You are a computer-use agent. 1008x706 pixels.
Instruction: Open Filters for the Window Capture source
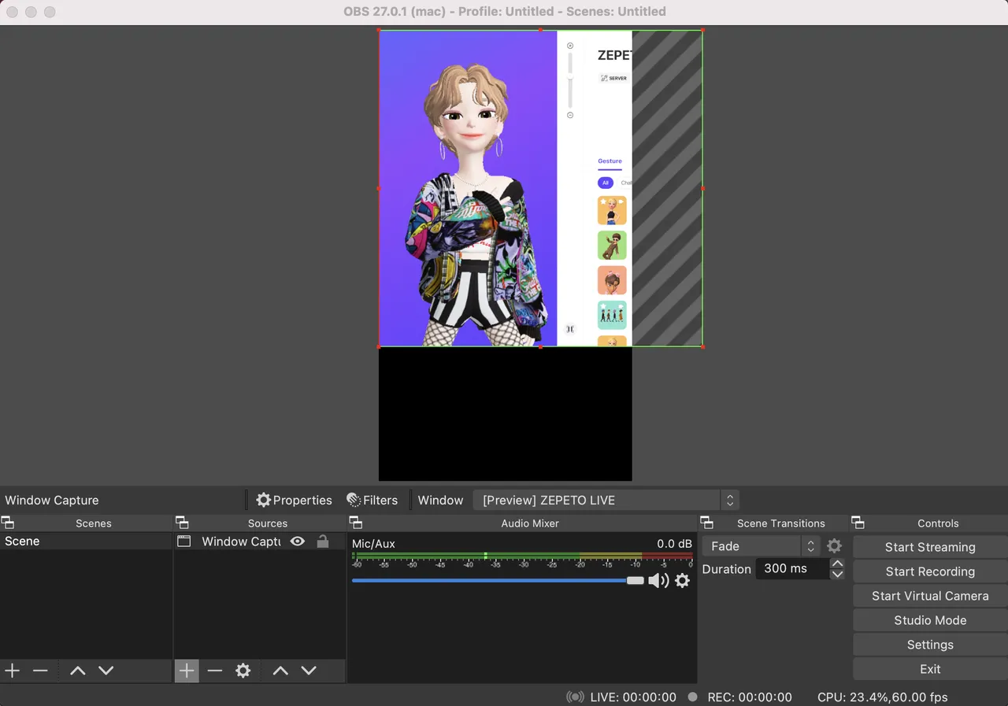click(x=372, y=500)
